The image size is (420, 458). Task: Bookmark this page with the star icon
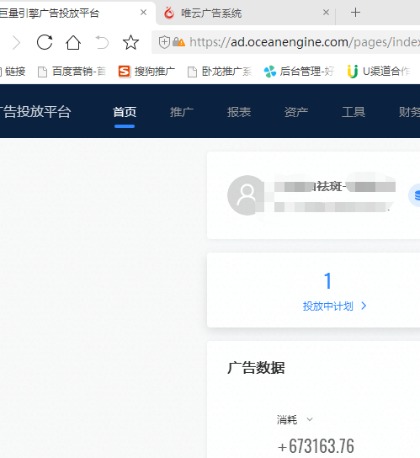coord(130,42)
